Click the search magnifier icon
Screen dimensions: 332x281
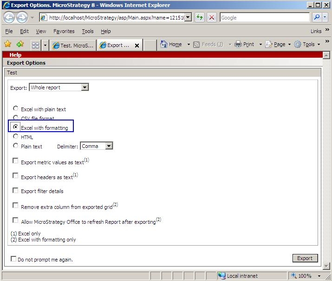coord(317,17)
